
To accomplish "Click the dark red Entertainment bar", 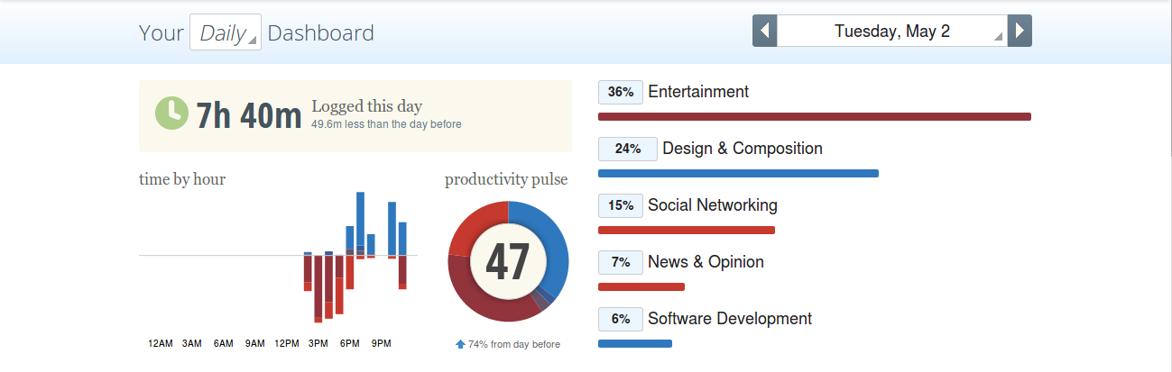I will (814, 117).
